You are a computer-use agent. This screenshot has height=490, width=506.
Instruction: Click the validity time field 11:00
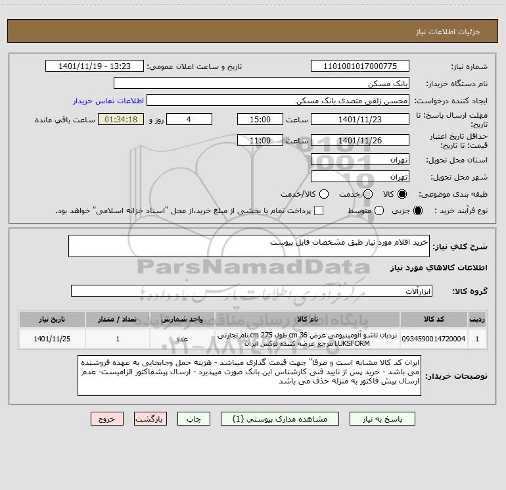pos(260,140)
